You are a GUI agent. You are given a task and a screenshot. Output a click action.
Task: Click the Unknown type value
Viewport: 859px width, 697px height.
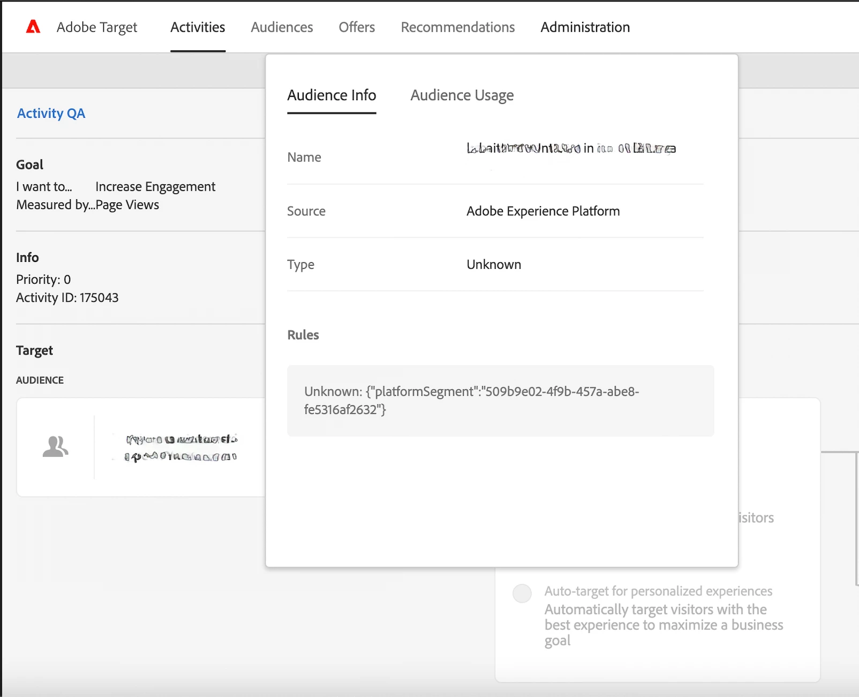click(x=494, y=264)
